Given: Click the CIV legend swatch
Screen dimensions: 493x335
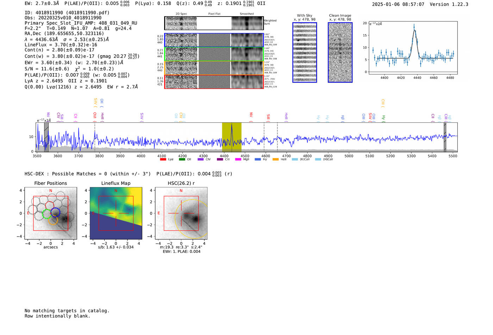Looking at the screenshot, I should pyautogui.click(x=201, y=160).
